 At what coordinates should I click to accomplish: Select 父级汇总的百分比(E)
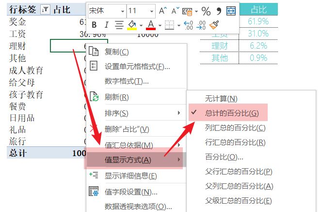tap(239, 201)
